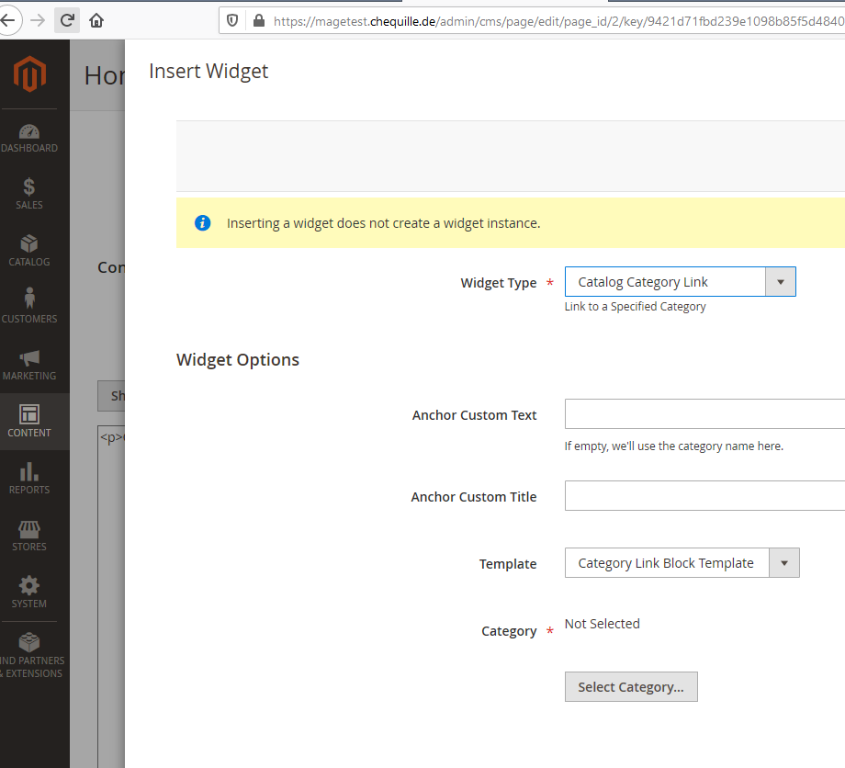Expand the Catalog Category Link selector
This screenshot has height=768, width=845.
(781, 281)
